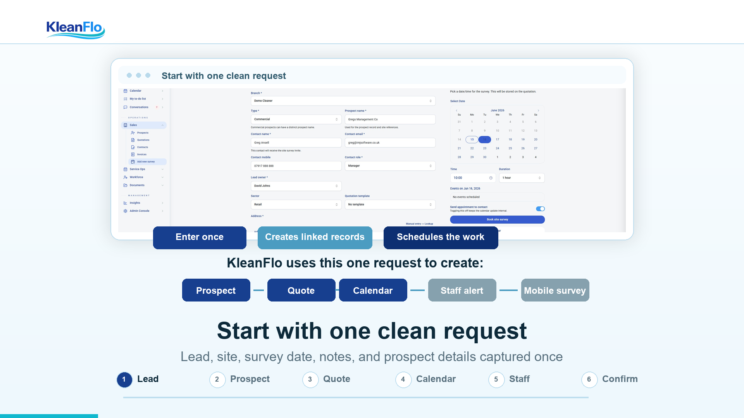Screen dimensions: 744x418
Task: Select step 6 Confirm in the stepper
Action: [x=610, y=380]
